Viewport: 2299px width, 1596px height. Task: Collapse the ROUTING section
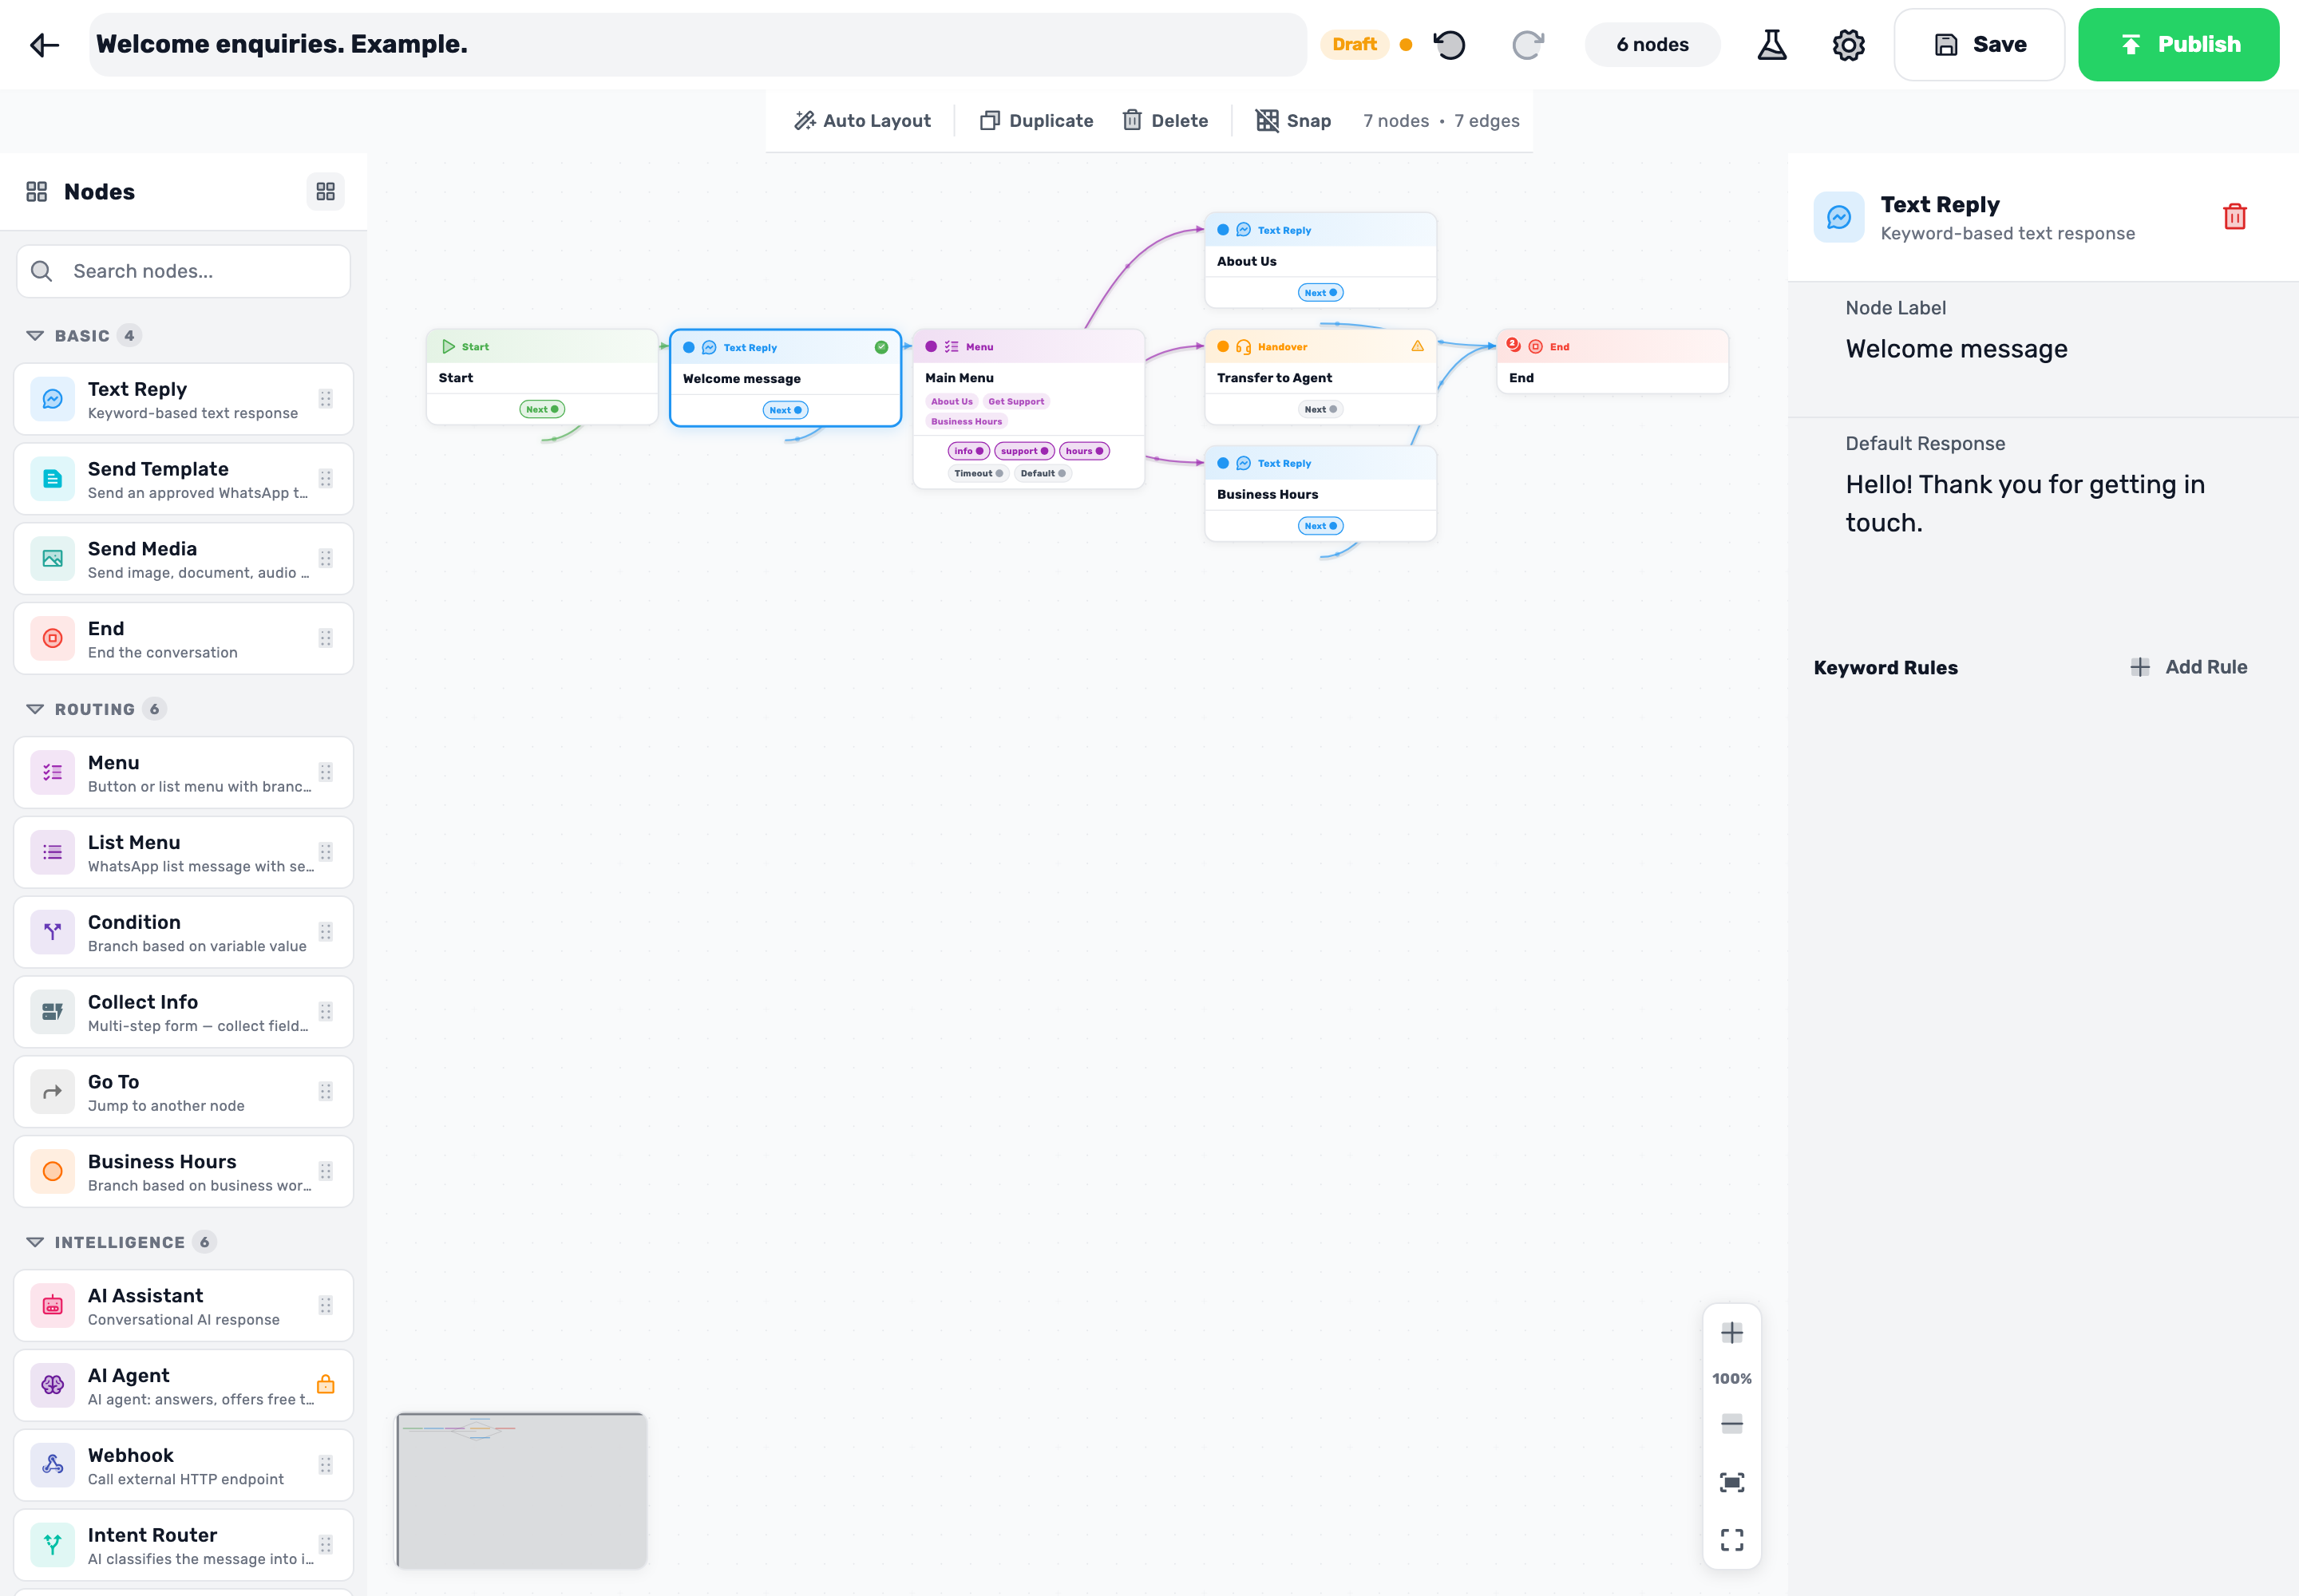coord(35,709)
